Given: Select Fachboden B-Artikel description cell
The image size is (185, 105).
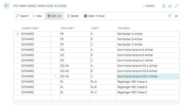Looking at the screenshot, I should [148, 39].
